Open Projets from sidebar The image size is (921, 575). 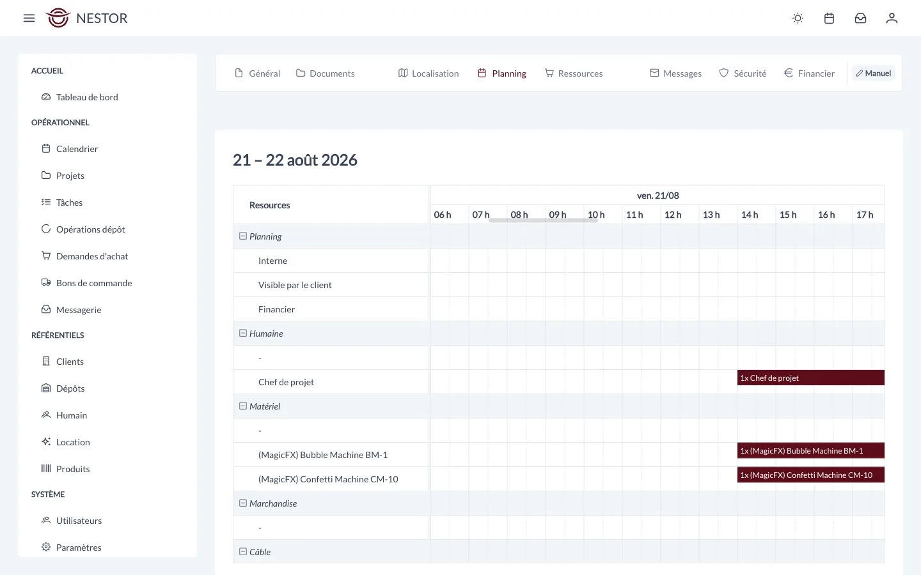pos(70,176)
